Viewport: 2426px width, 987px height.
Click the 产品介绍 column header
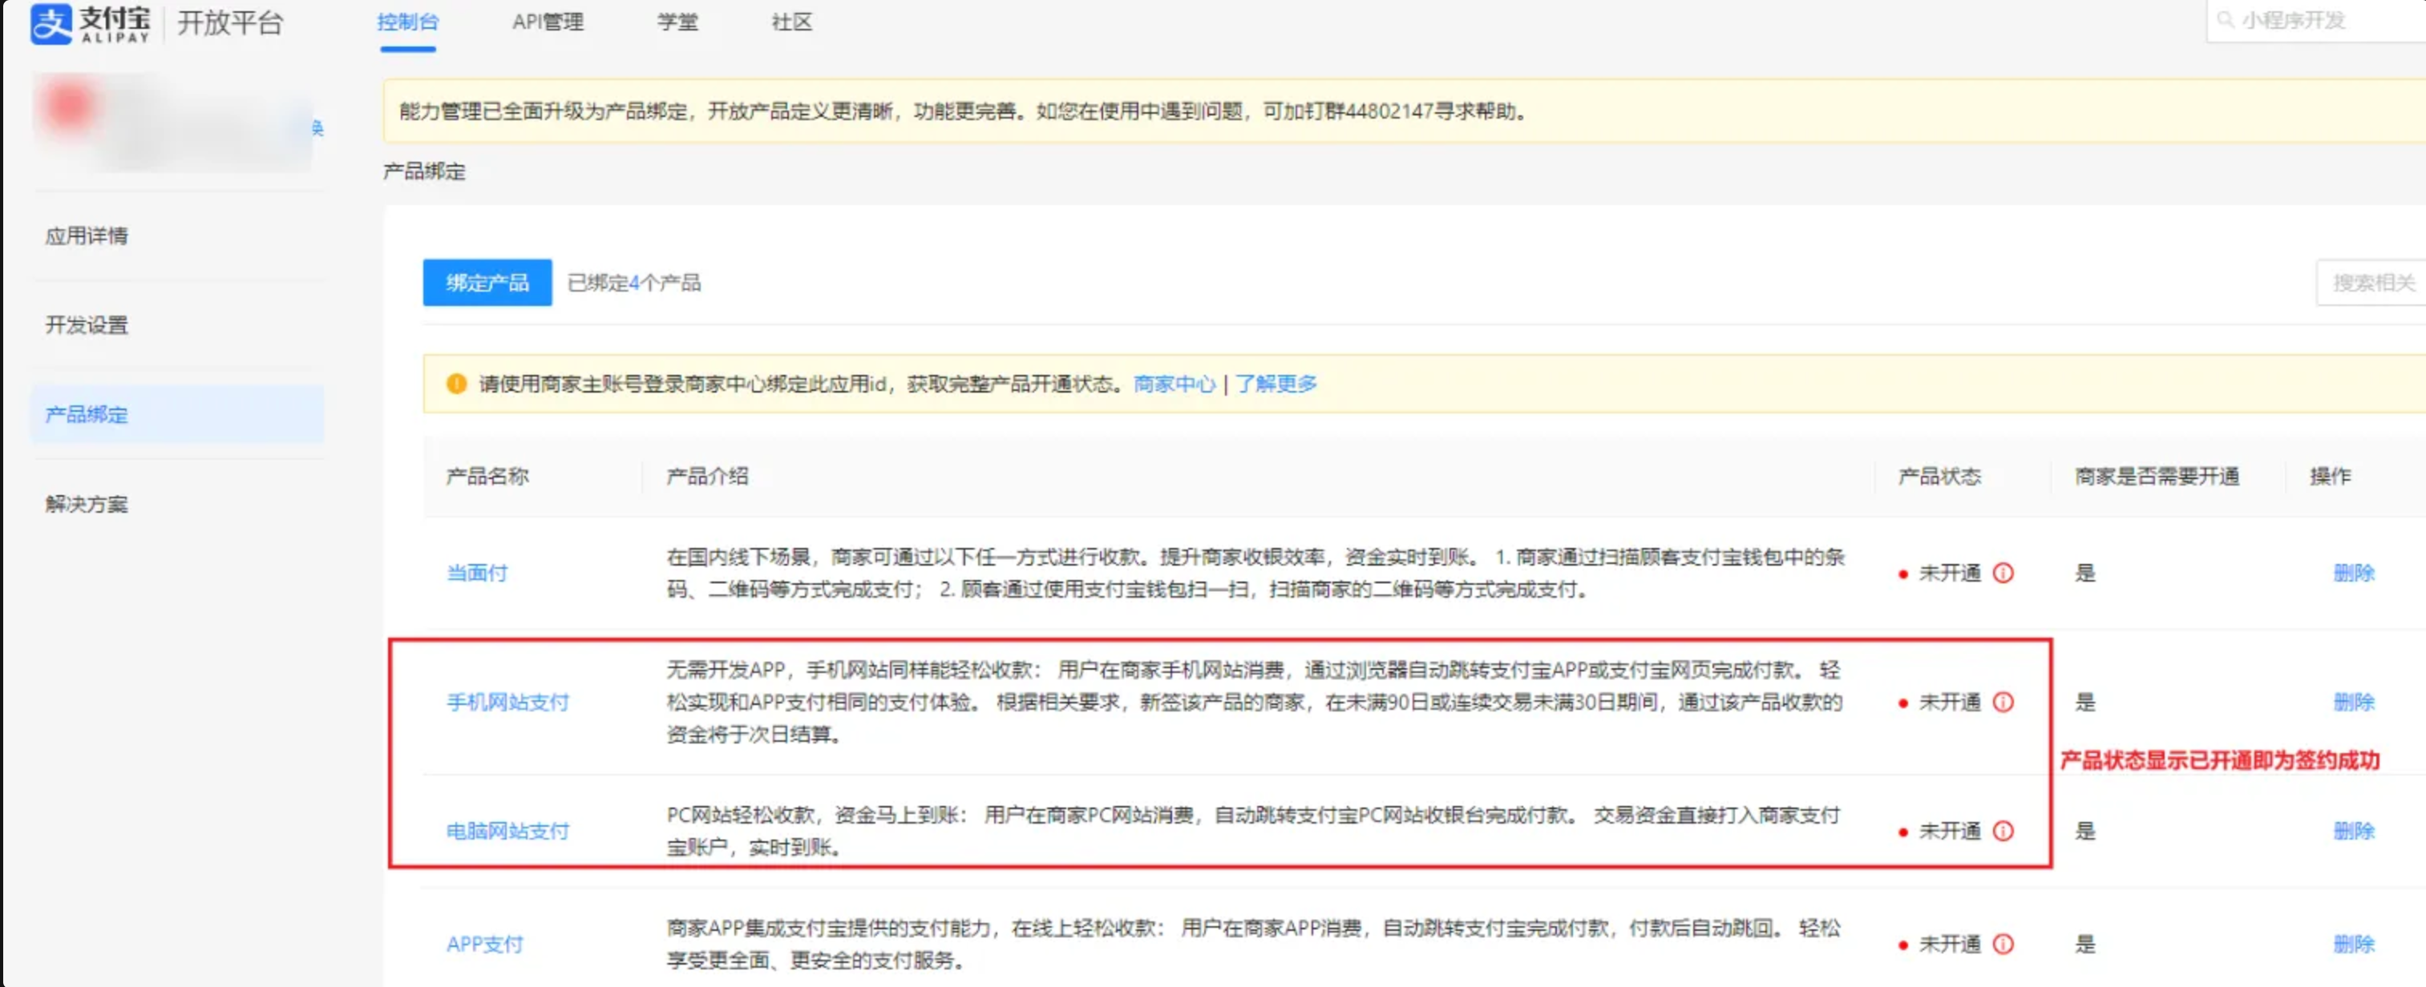coord(707,476)
